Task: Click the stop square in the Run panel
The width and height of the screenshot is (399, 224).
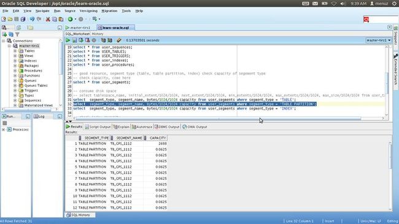Action: point(4,123)
